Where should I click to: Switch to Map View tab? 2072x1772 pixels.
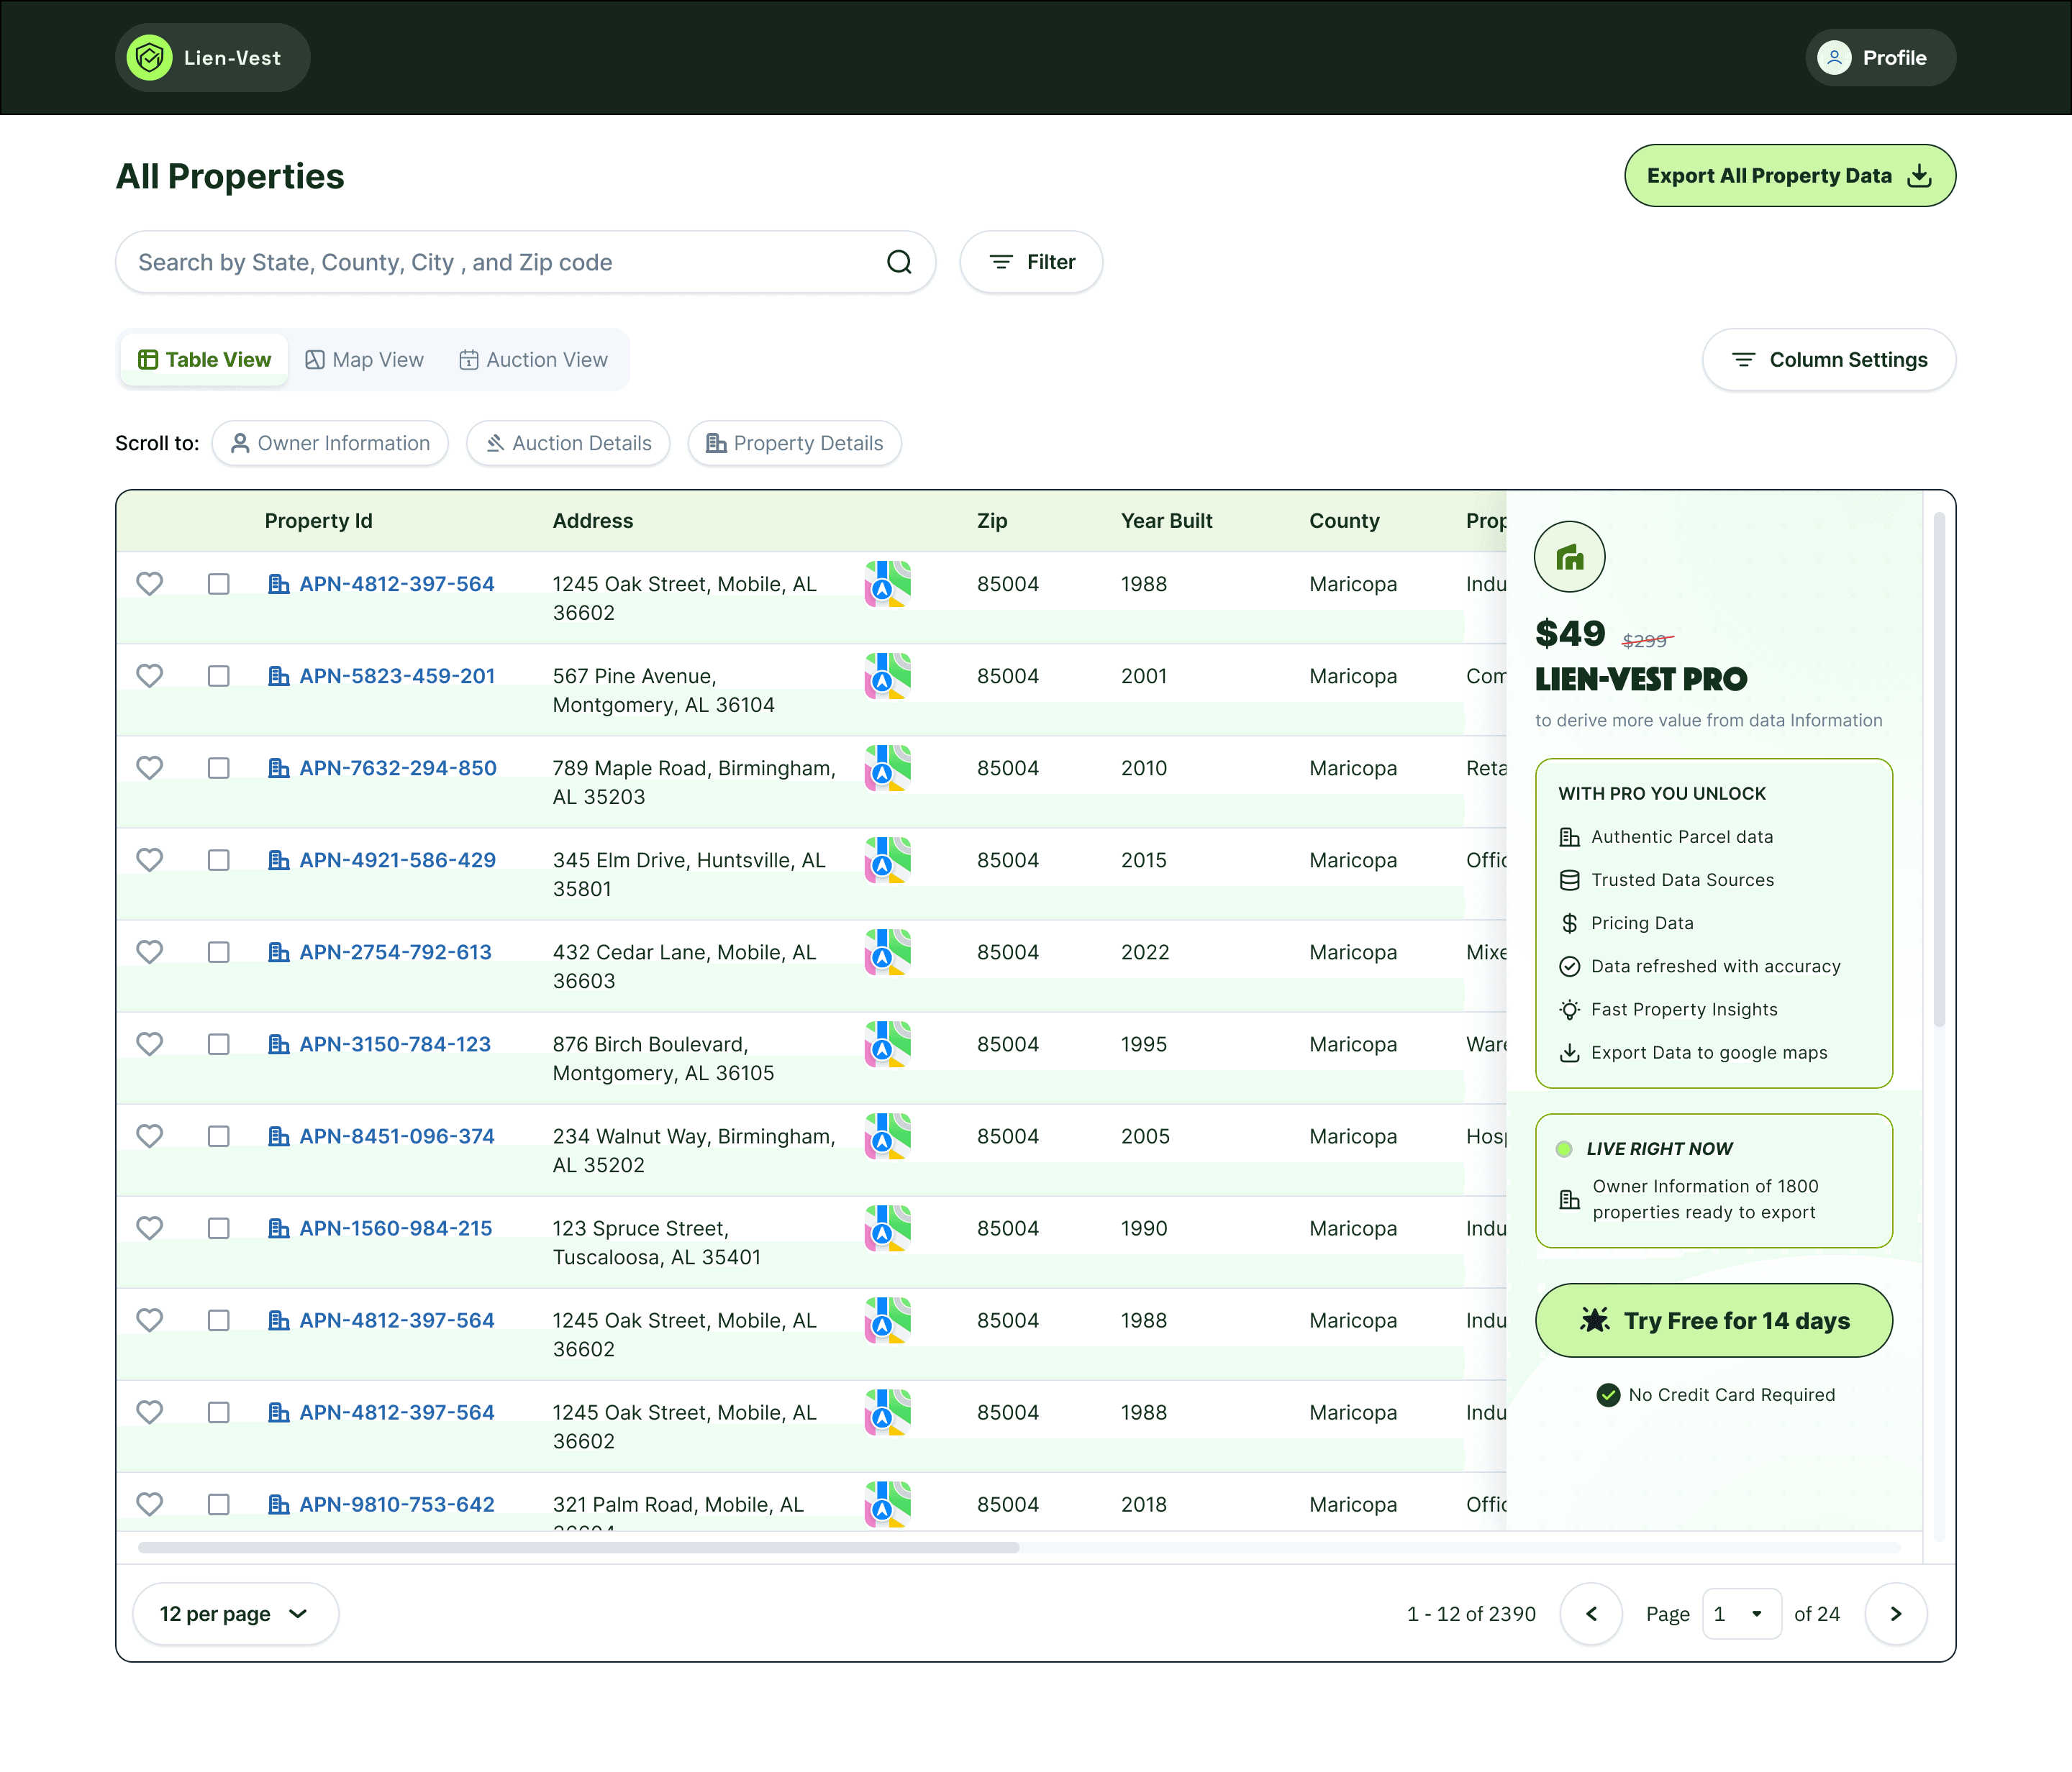tap(365, 360)
